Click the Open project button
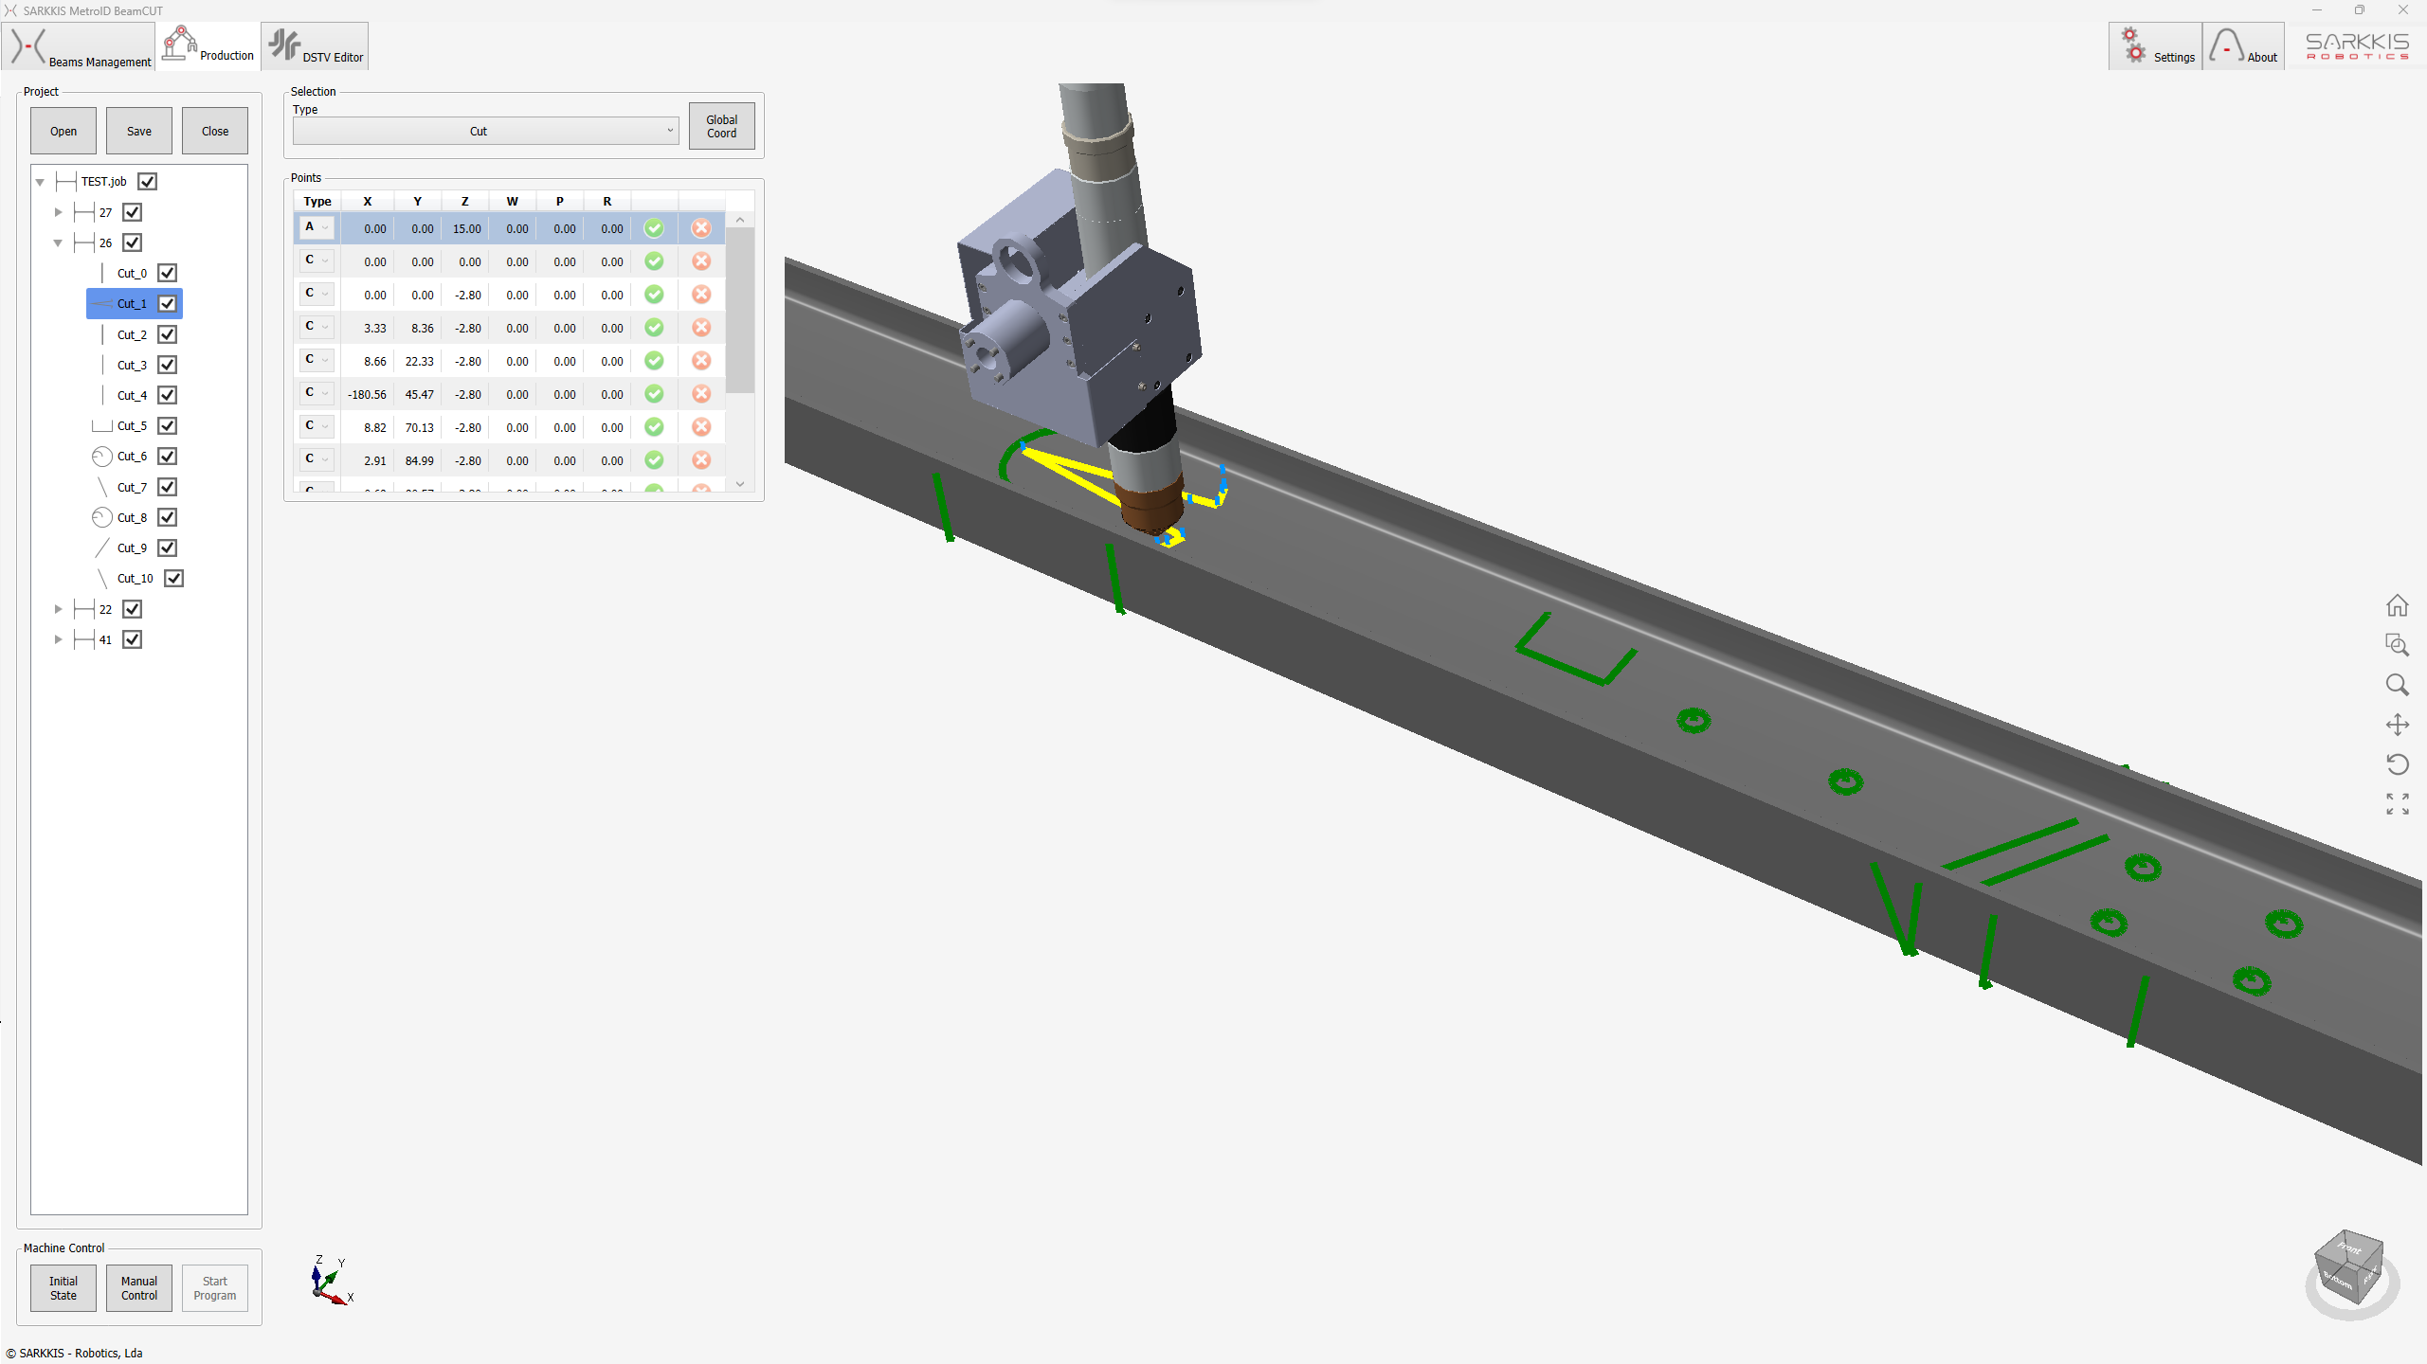2427x1364 pixels. pyautogui.click(x=63, y=131)
